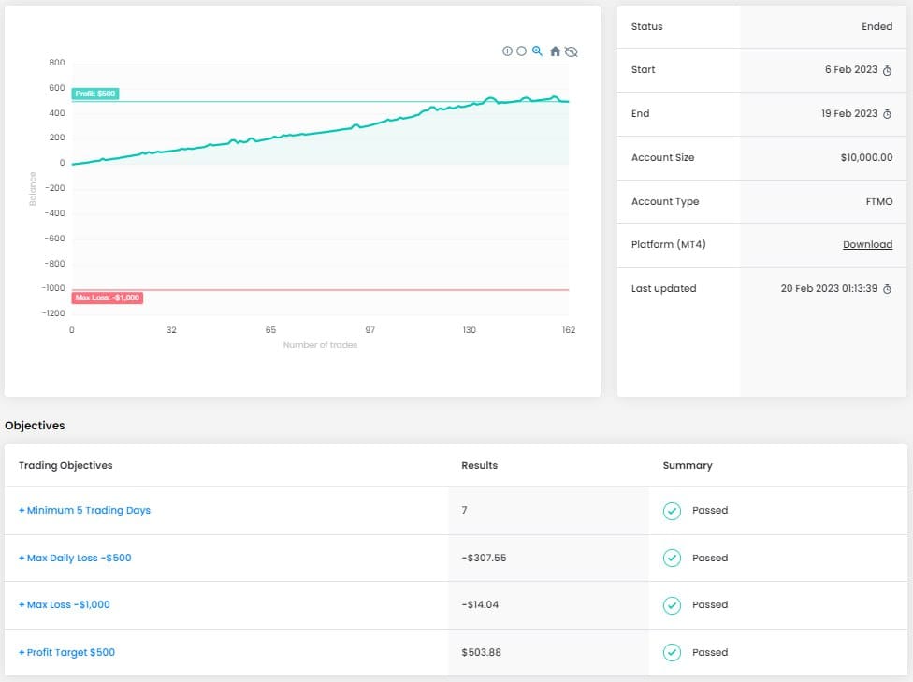The width and height of the screenshot is (913, 682).
Task: Click the clock icon beside 6 Feb 2023
Action: tap(888, 70)
